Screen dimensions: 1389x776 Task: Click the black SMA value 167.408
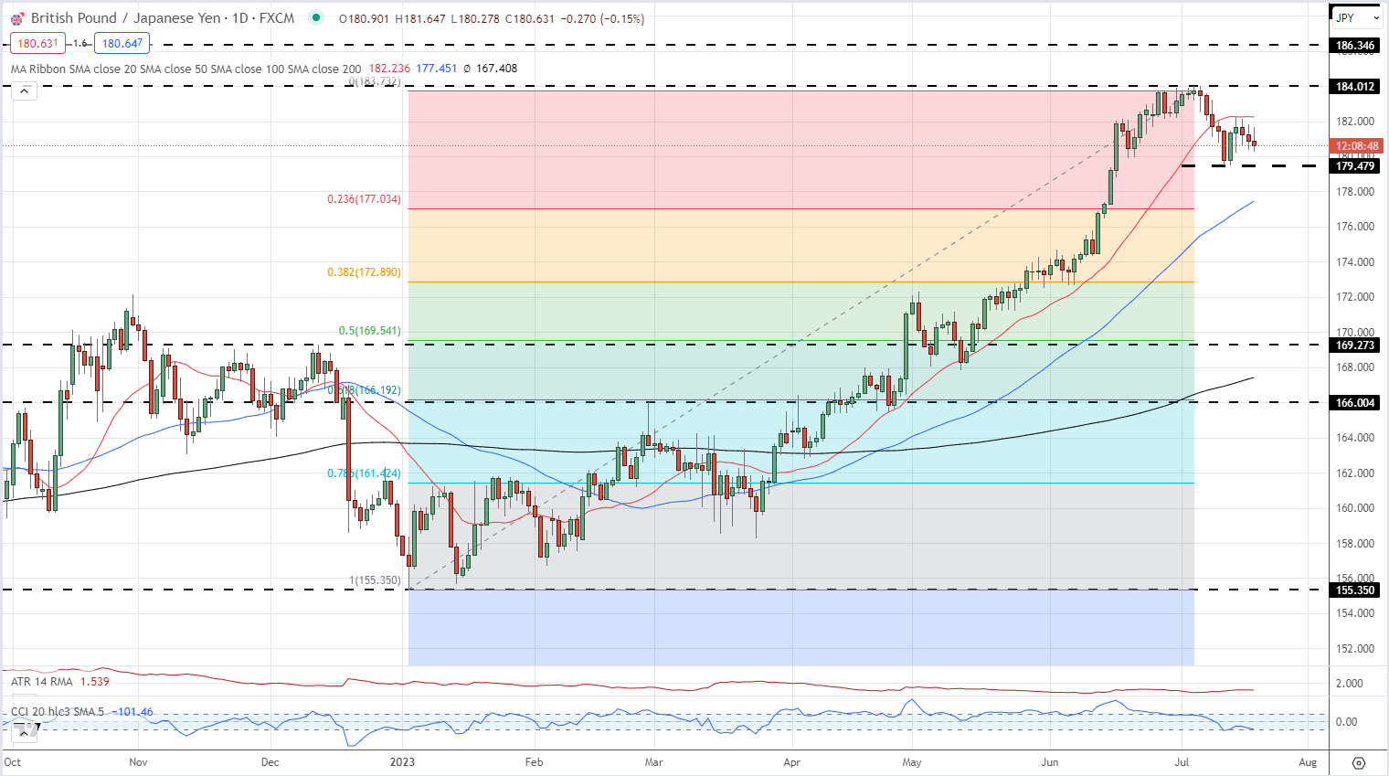[497, 69]
